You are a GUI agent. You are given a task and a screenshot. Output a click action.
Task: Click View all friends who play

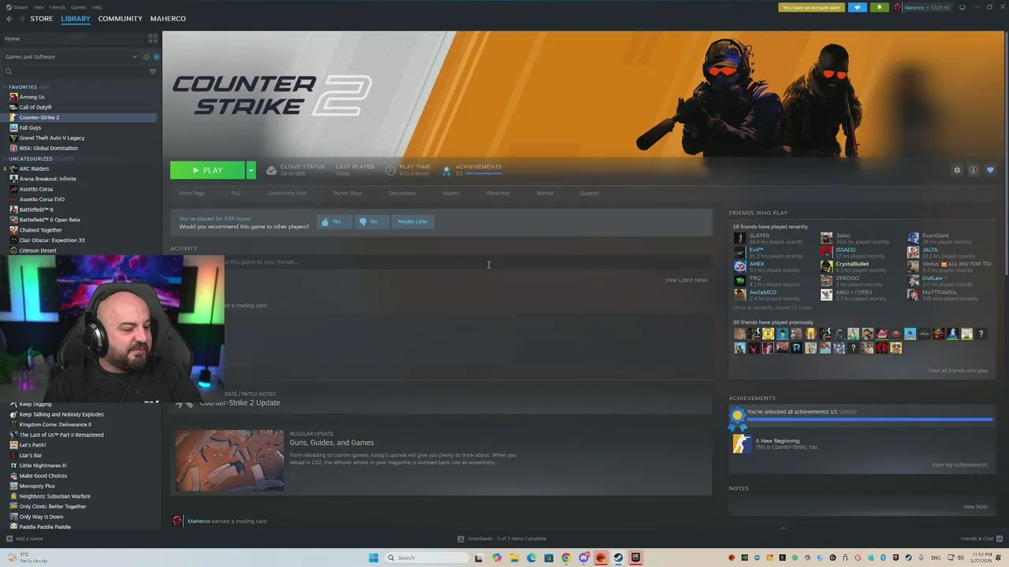pyautogui.click(x=958, y=370)
